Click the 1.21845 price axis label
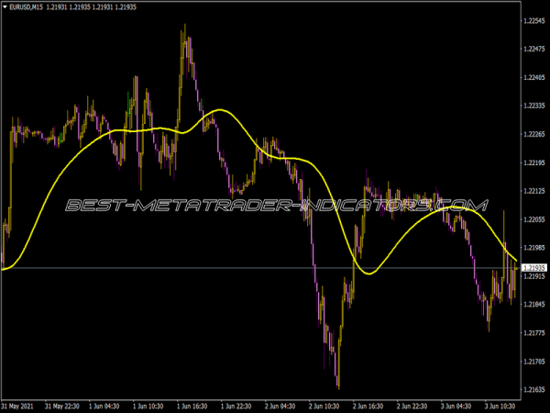The image size is (550, 413). coord(533,304)
